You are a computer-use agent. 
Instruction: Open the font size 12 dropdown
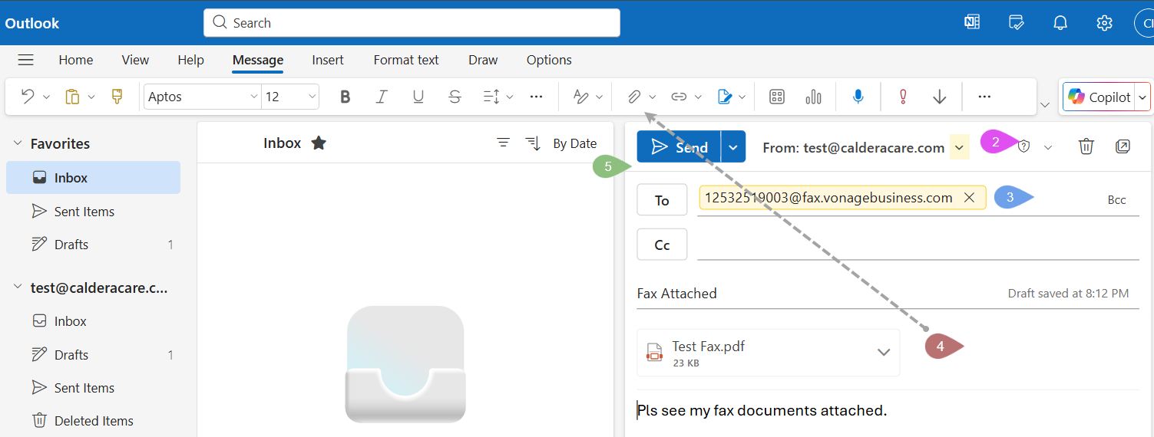(312, 97)
